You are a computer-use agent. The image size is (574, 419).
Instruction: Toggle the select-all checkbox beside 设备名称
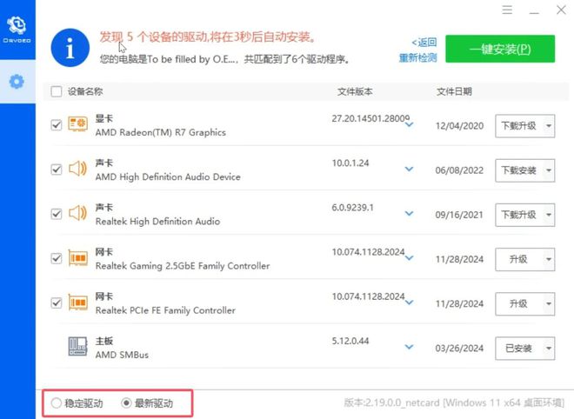coord(57,91)
